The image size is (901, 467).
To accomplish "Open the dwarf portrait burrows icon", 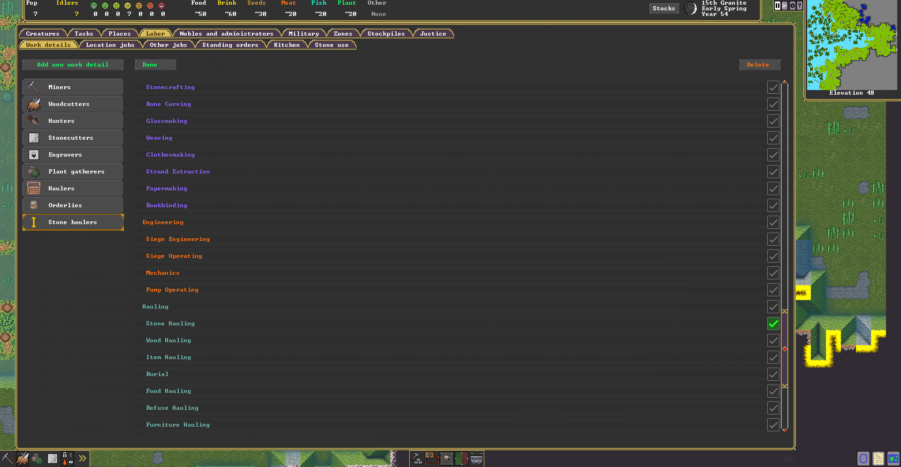I will [447, 458].
